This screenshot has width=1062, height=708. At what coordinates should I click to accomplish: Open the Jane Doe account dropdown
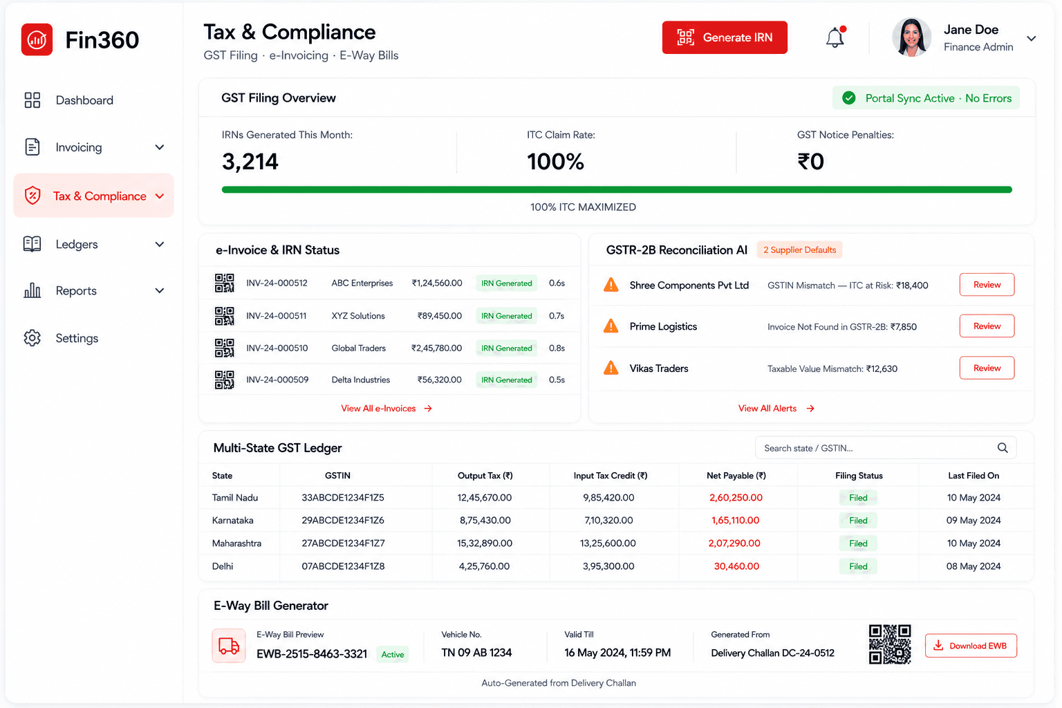click(x=1032, y=39)
